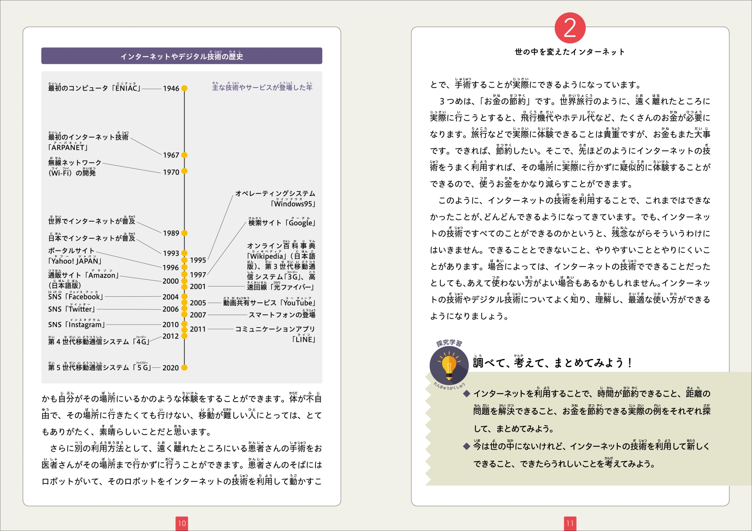
Task: Click the year 2010 on the timeline
Action: coord(171,324)
